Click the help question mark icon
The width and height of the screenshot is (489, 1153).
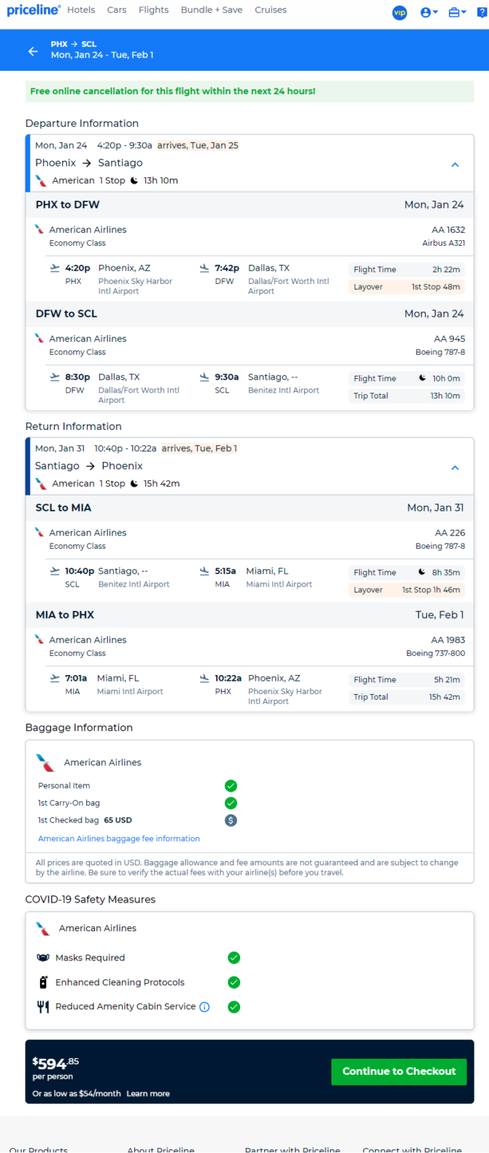point(484,12)
